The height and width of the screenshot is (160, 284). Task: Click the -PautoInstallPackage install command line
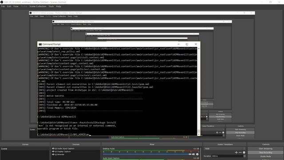pyautogui.click(x=77, y=123)
